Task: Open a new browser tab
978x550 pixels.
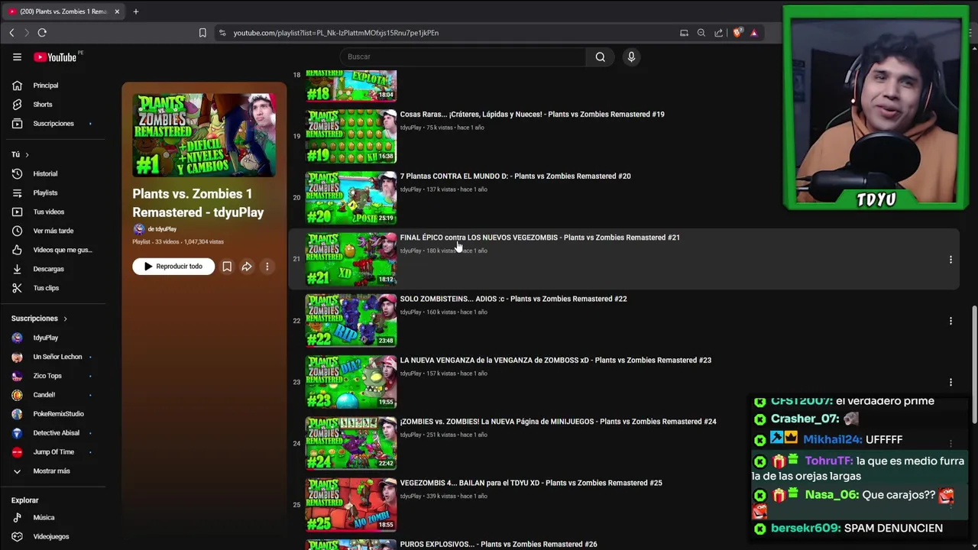Action: (136, 11)
